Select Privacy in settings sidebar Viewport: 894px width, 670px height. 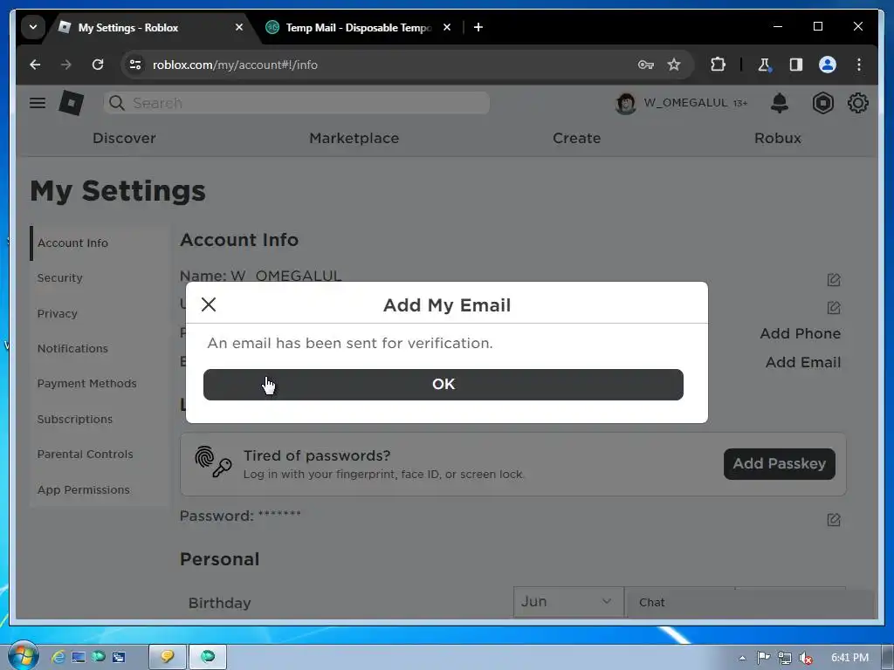pyautogui.click(x=57, y=313)
